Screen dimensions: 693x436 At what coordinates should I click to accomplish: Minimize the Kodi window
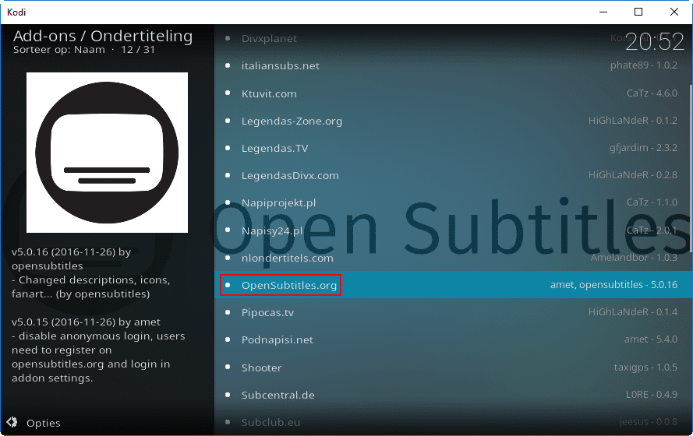603,12
